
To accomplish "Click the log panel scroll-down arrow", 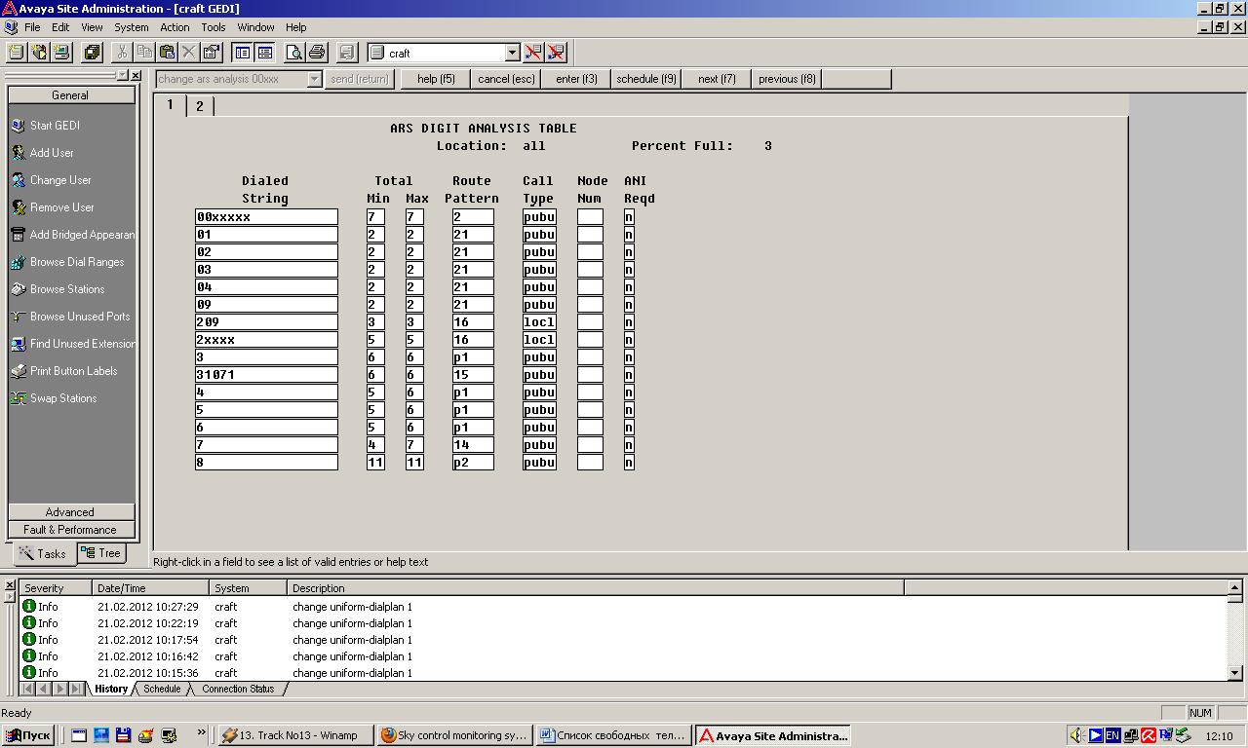I will [x=1235, y=673].
